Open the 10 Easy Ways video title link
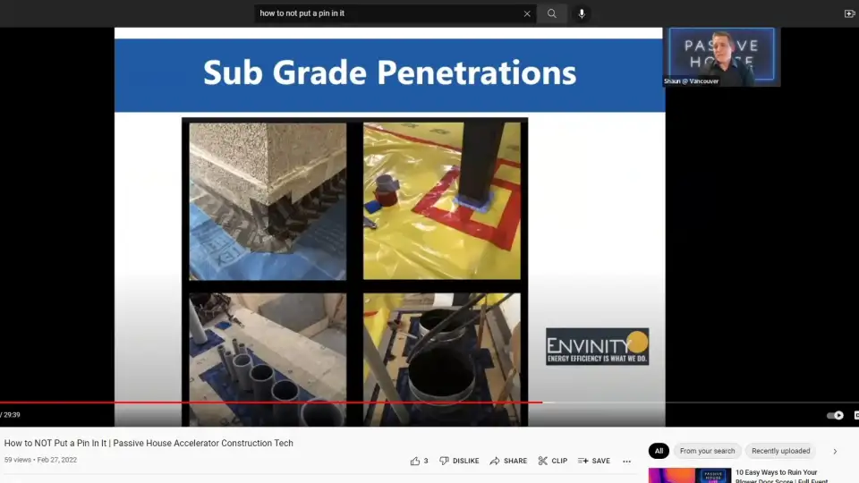 coord(776,474)
